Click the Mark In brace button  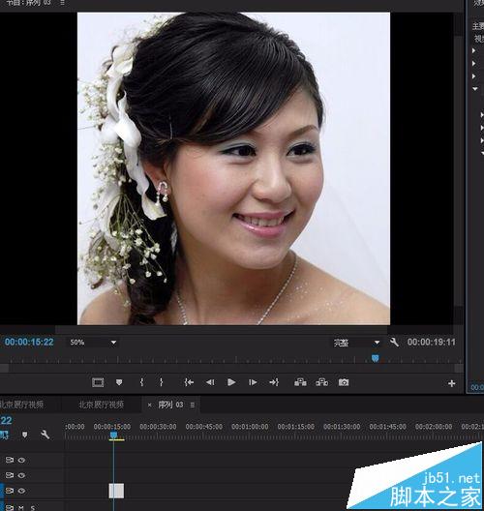[141, 382]
